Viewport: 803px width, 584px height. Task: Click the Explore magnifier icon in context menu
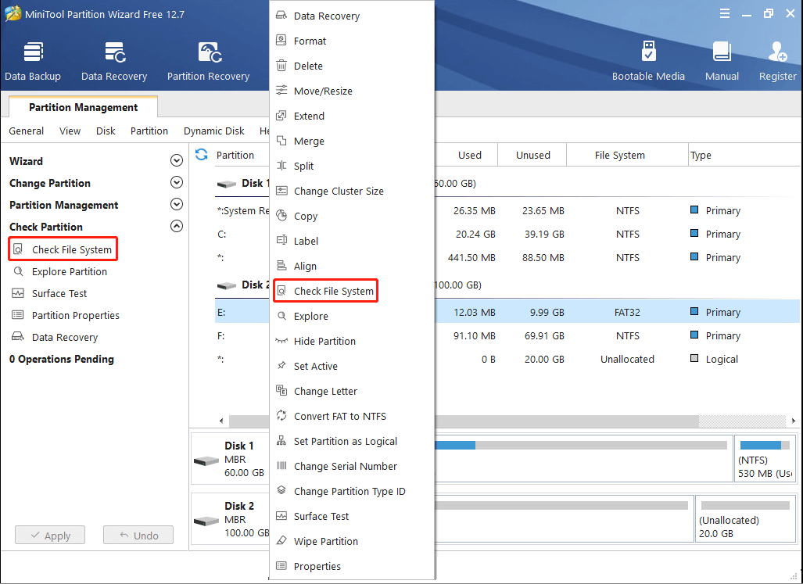(x=281, y=316)
